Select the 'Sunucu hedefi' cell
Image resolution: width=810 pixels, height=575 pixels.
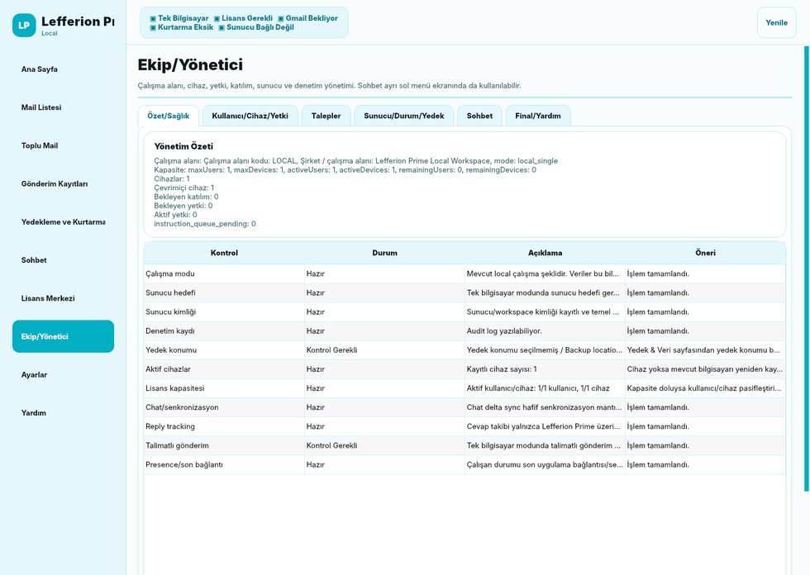[x=224, y=292]
